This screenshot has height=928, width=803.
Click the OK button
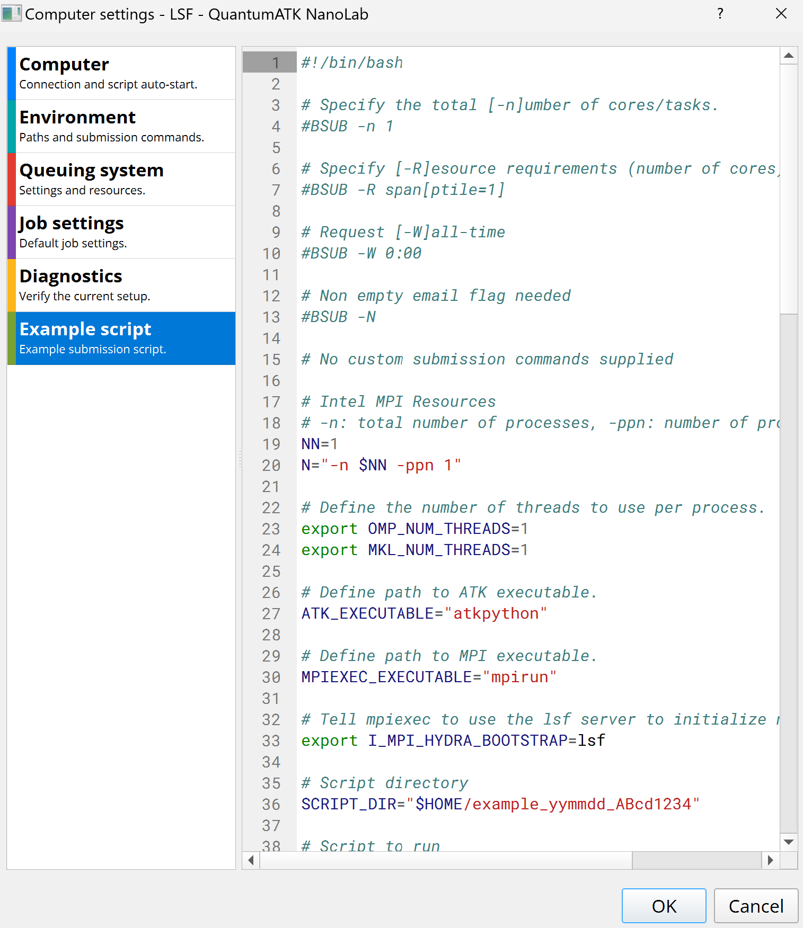664,906
